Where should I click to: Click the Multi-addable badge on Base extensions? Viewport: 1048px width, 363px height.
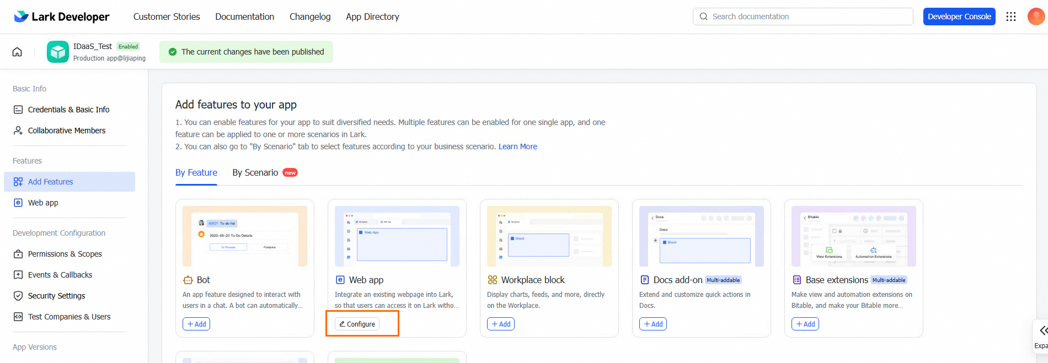click(x=889, y=280)
